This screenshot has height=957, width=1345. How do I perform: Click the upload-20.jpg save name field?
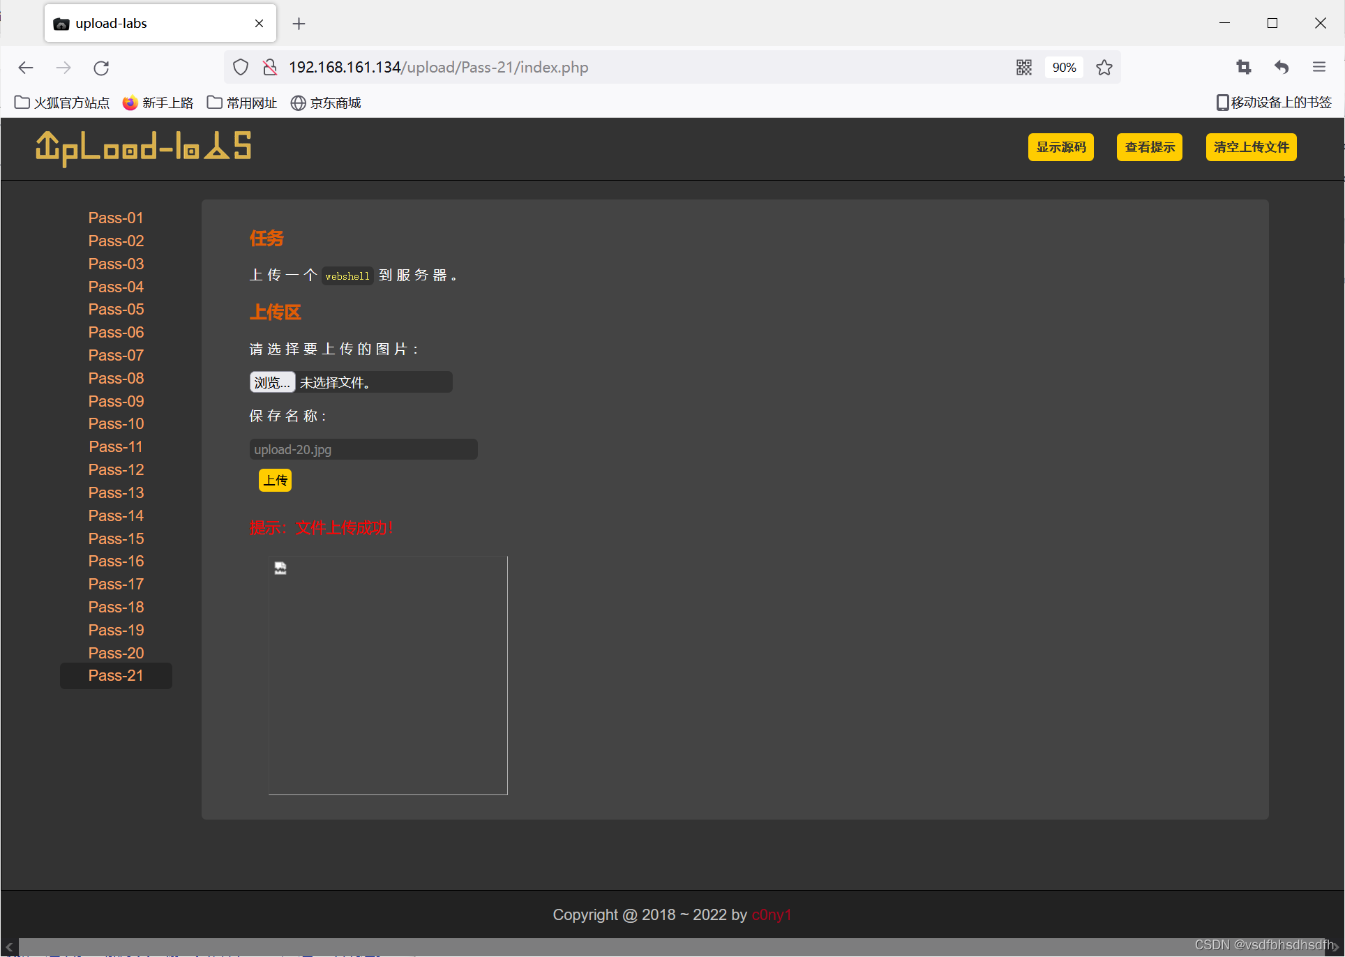[x=363, y=449]
